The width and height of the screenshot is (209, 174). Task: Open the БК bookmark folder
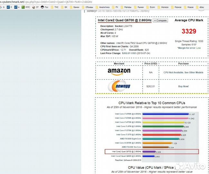pyautogui.click(x=64, y=7)
